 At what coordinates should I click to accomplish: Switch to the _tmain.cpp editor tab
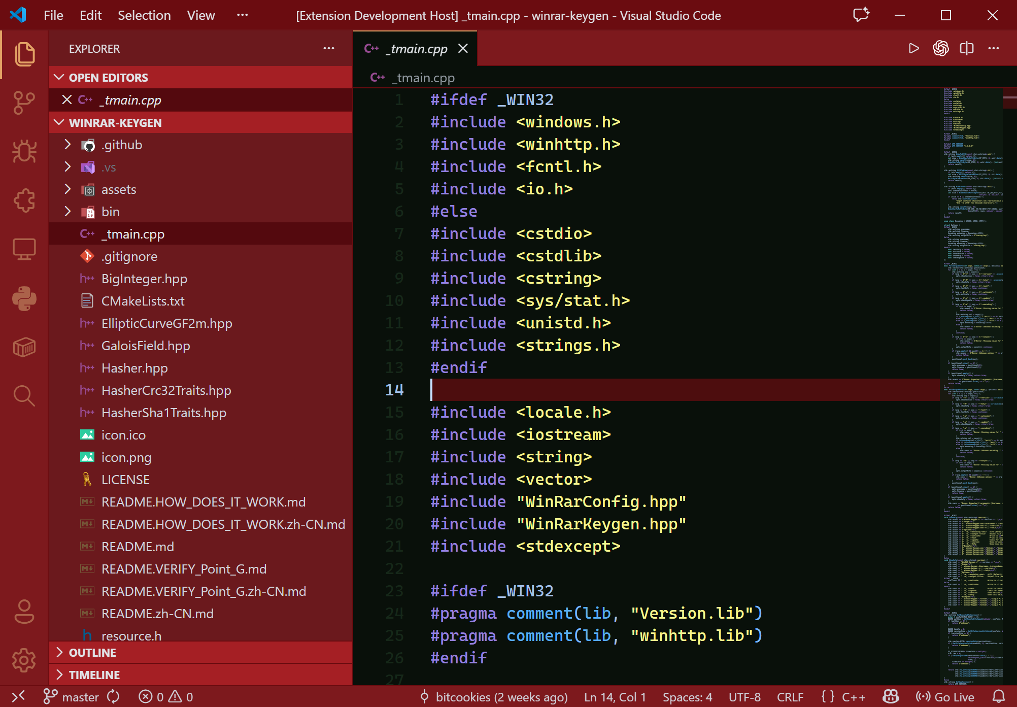(x=415, y=48)
